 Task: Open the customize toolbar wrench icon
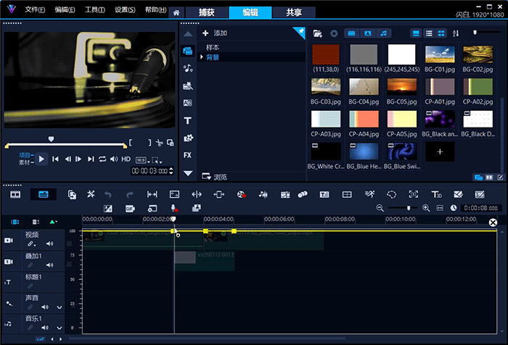coord(91,194)
